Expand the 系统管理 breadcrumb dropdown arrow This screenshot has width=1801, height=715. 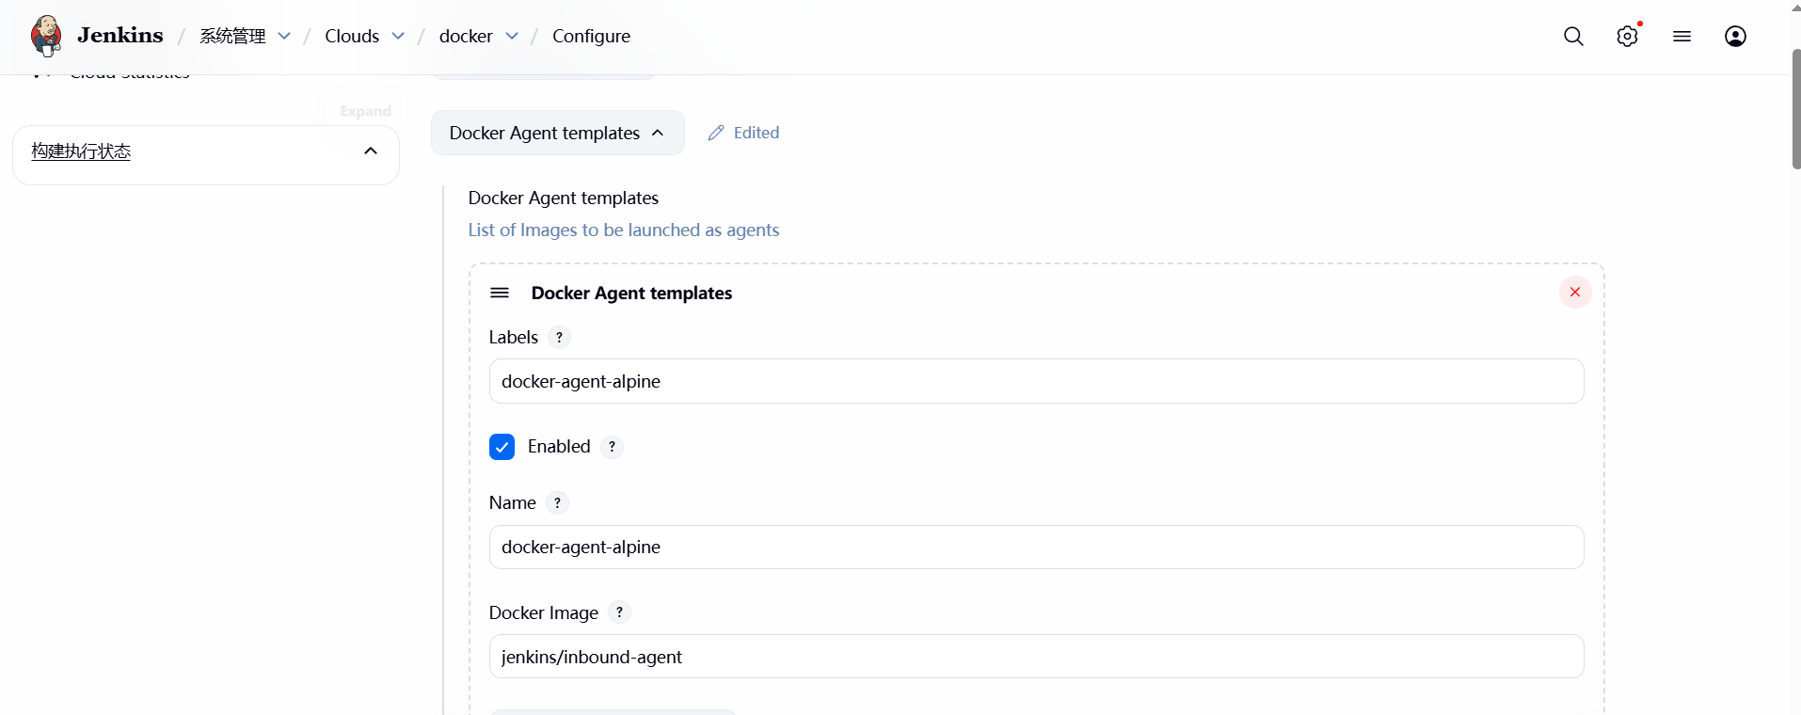click(284, 36)
